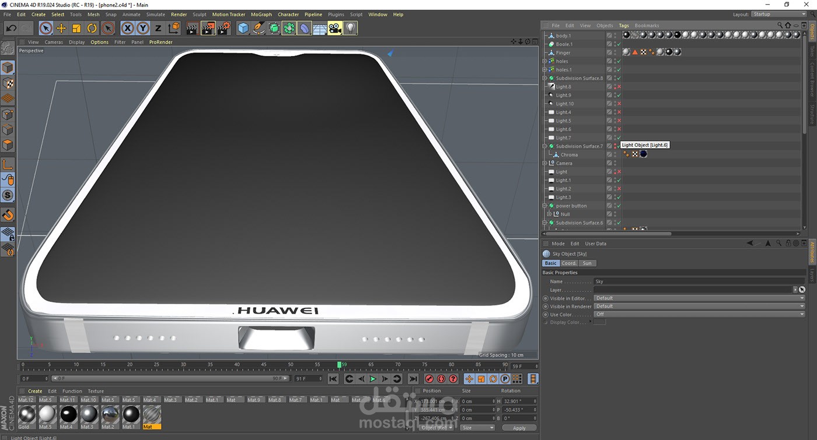Open the Simulate menu
The image size is (817, 440).
coord(155,14)
